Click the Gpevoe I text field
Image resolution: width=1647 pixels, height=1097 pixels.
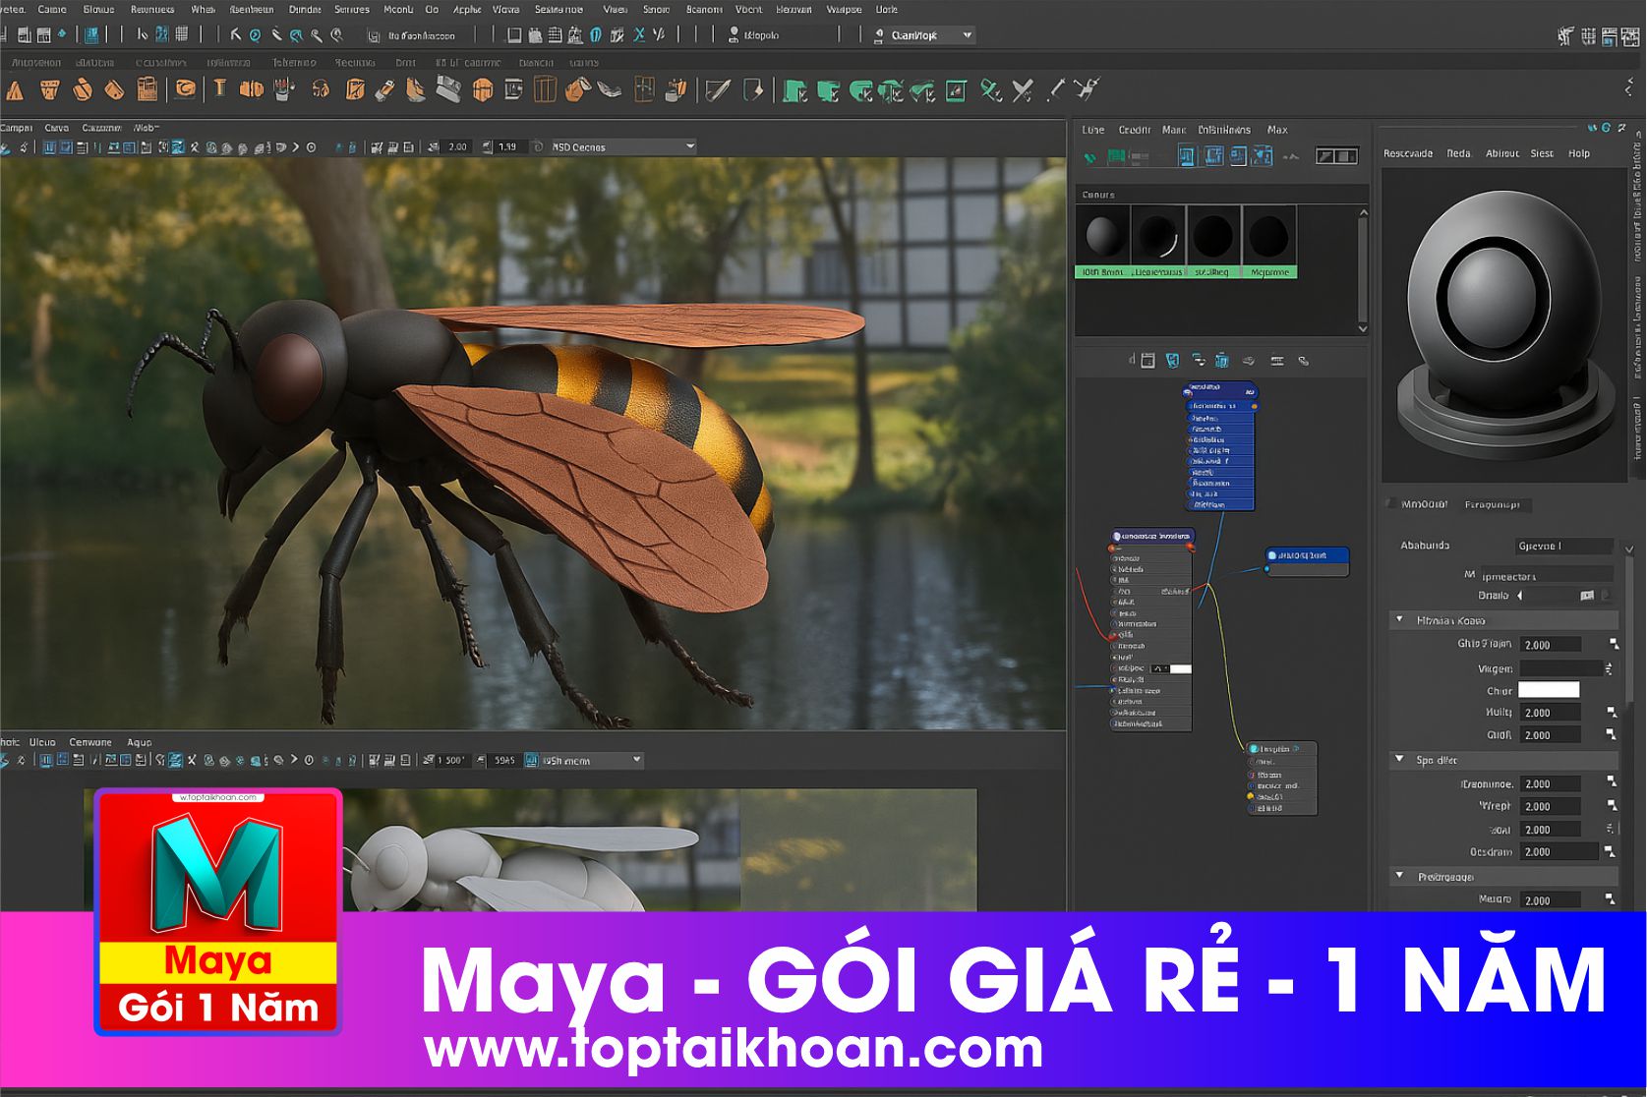1564,546
